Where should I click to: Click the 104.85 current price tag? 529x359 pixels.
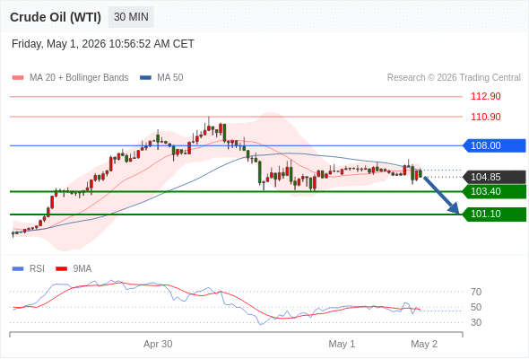click(x=494, y=177)
